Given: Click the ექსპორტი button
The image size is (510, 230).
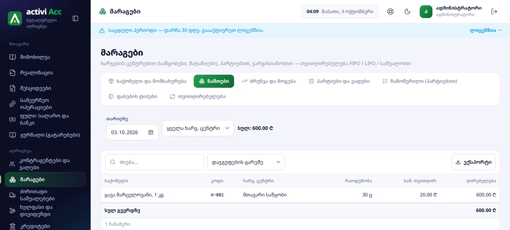Looking at the screenshot, I should point(474,162).
